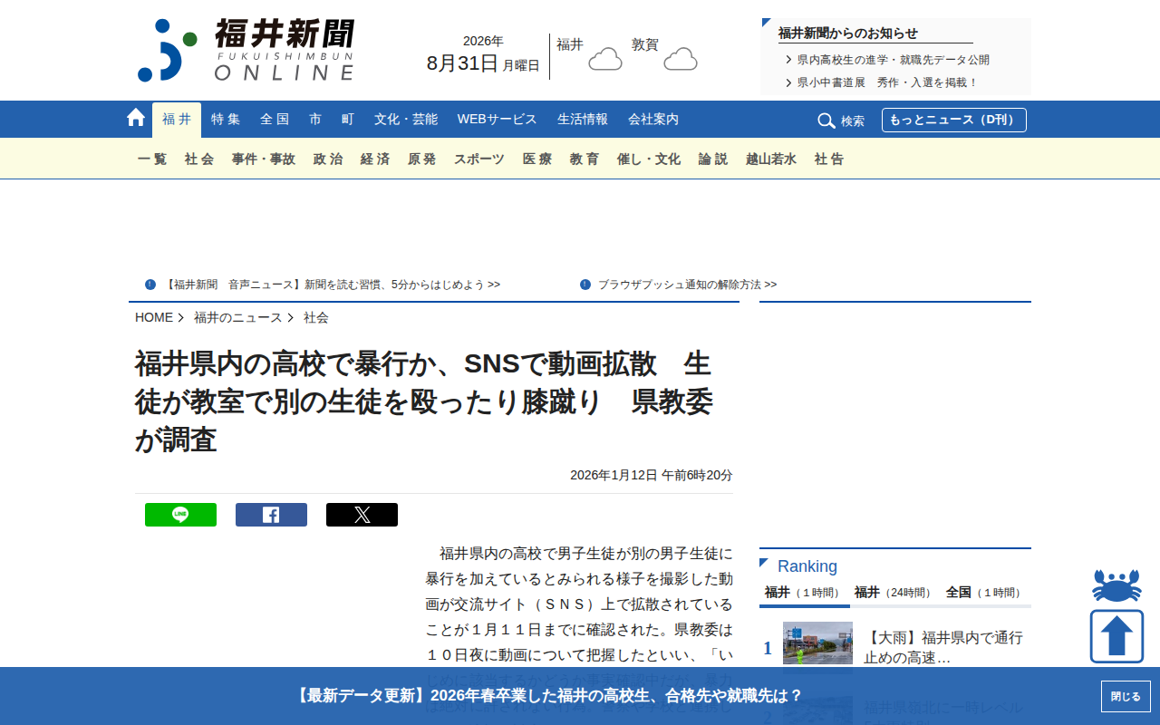Click the blue crab mascot icon
The image size is (1160, 725).
(x=1116, y=585)
